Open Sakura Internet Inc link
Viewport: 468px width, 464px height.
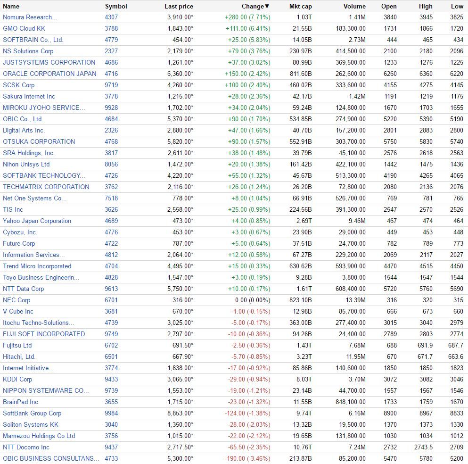[29, 97]
